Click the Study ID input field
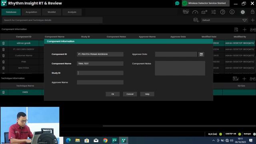The image size is (256, 144). 100,73
